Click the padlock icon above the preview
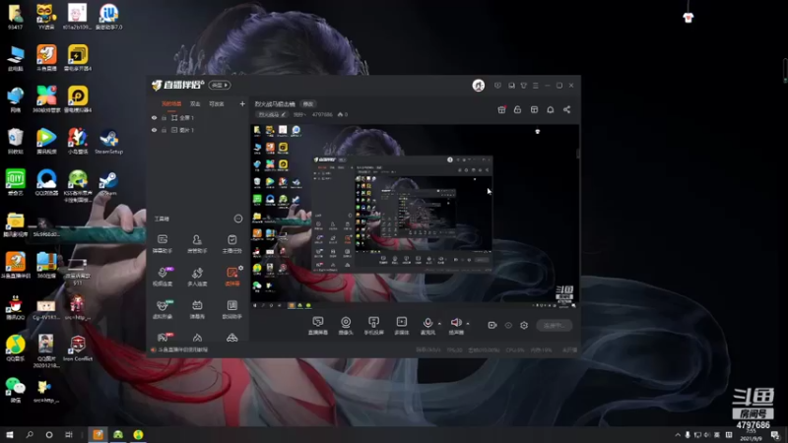The width and height of the screenshot is (788, 443). 518,109
